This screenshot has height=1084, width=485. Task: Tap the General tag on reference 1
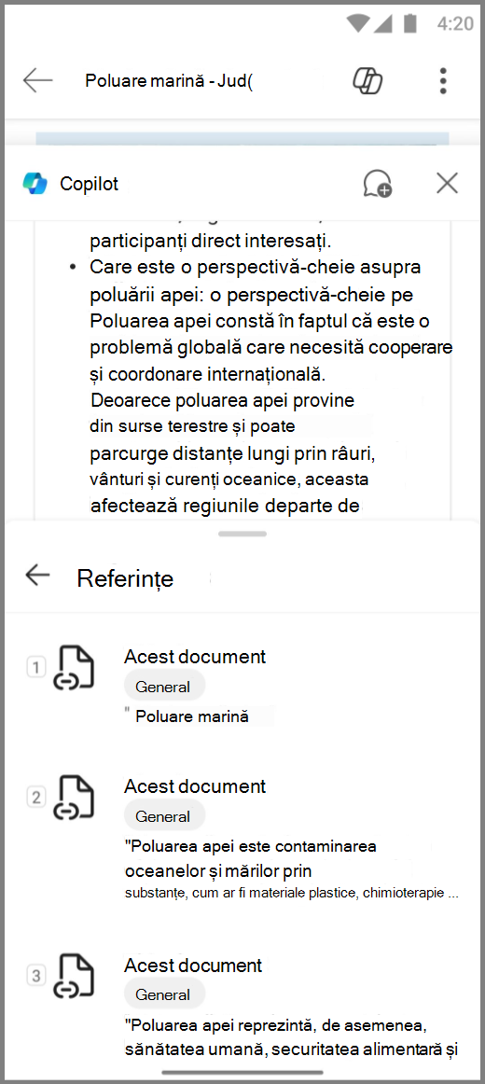pyautogui.click(x=164, y=687)
